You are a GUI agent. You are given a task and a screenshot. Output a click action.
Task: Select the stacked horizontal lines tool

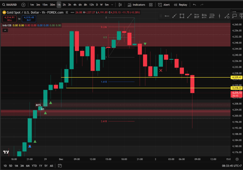(x=212, y=16)
